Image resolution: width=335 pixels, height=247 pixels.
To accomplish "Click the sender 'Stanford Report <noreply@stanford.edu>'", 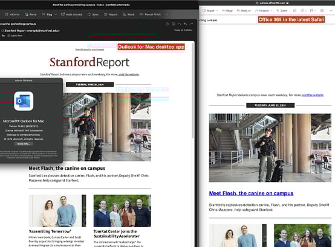I will 32,31.
